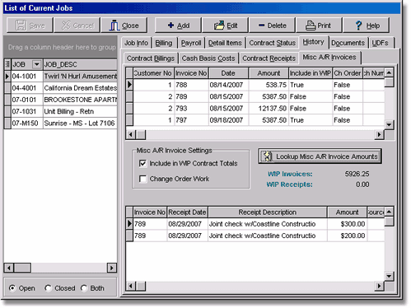Click the Customer No column header

pyautogui.click(x=153, y=73)
